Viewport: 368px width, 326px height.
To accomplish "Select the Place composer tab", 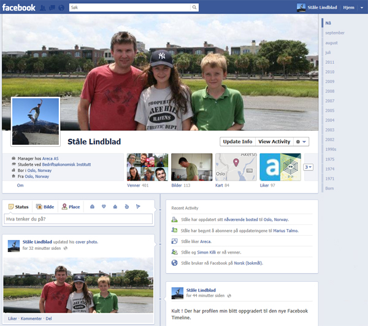I will [71, 207].
